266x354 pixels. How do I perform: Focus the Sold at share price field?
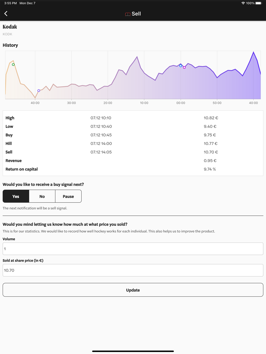(133, 270)
